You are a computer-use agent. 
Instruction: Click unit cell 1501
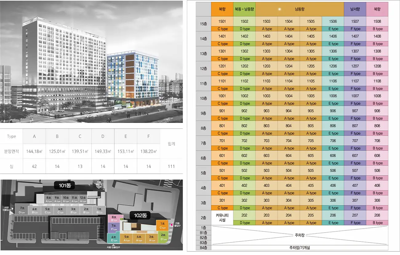[x=222, y=22]
